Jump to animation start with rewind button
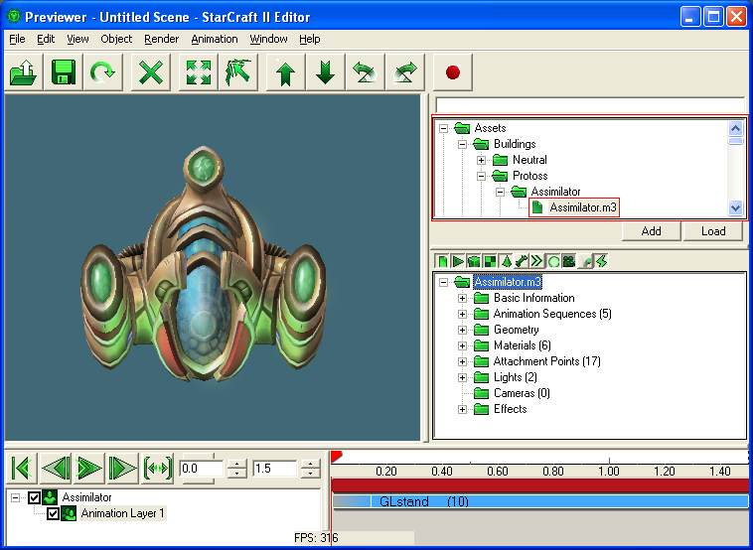The height and width of the screenshot is (550, 753). [22, 468]
